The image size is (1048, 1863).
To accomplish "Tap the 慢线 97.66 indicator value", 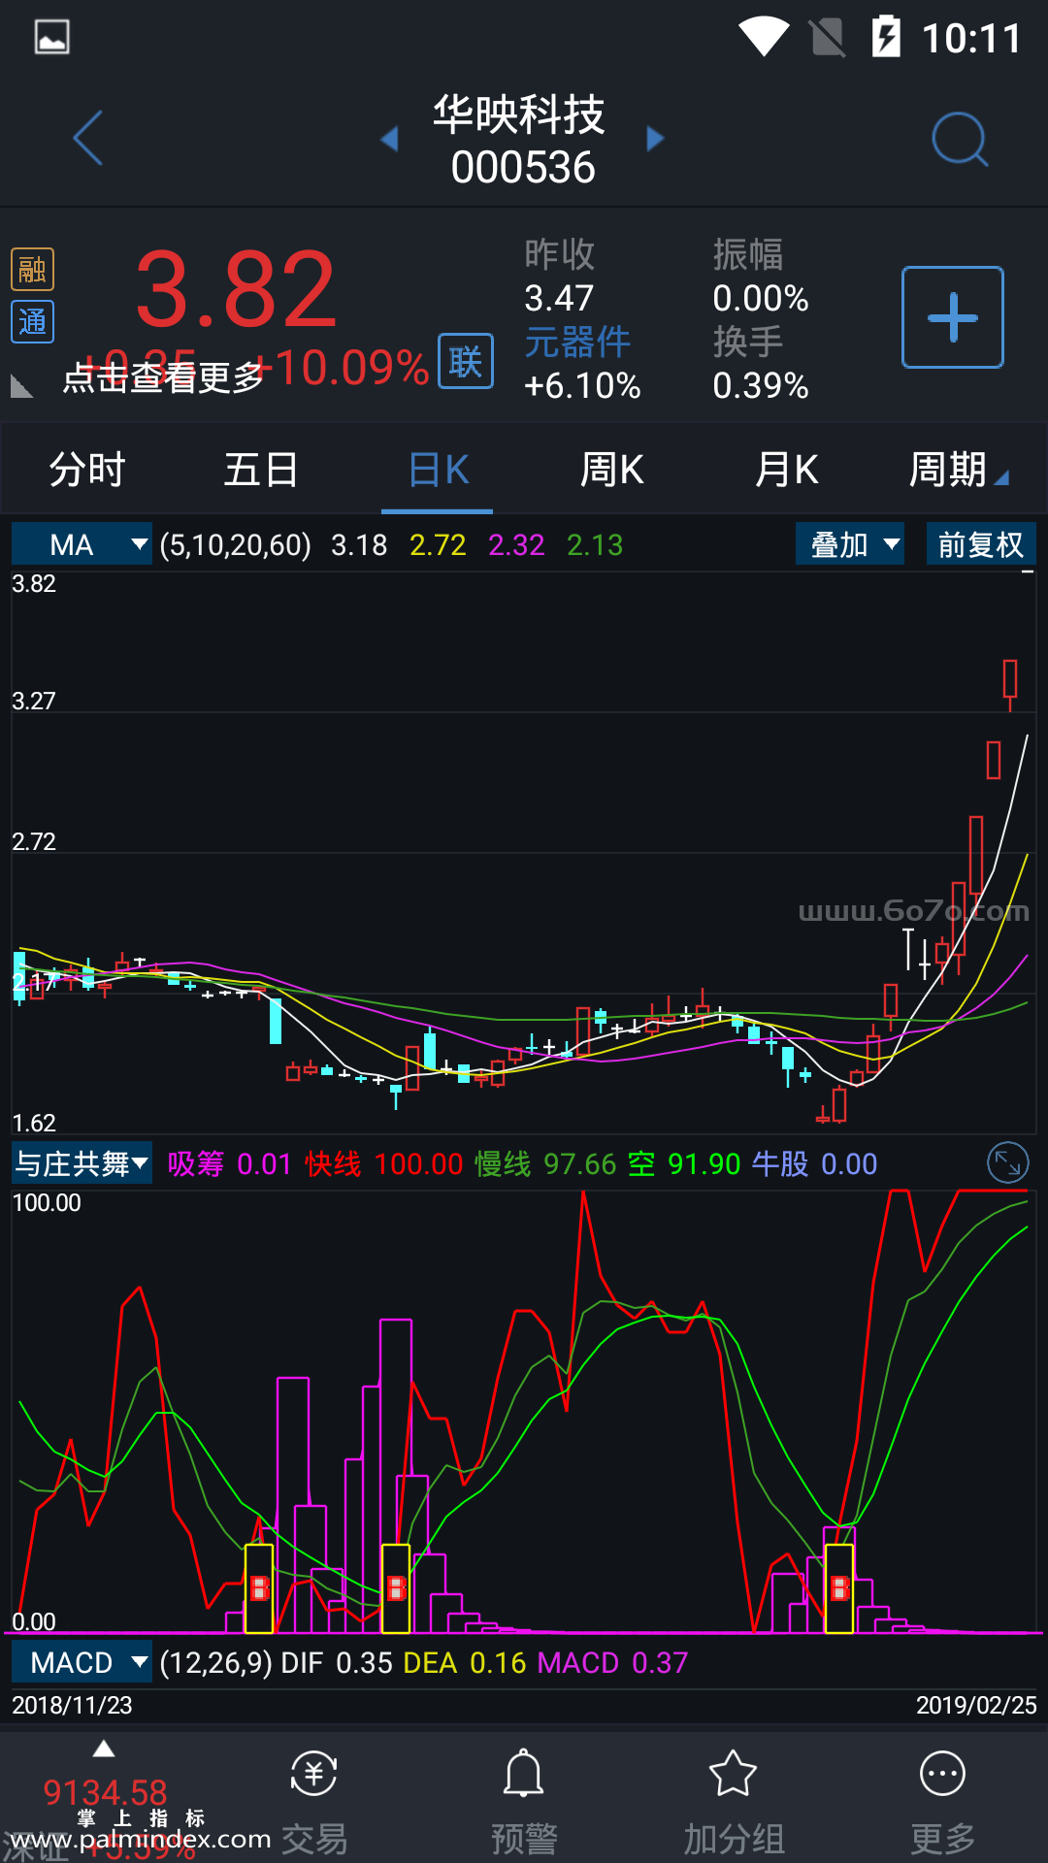I will (x=546, y=1163).
